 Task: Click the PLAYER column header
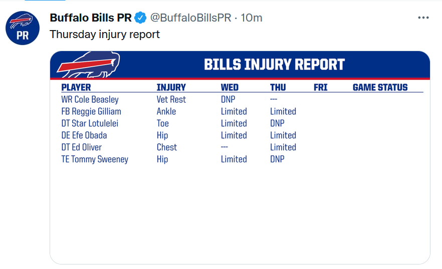[x=76, y=87]
